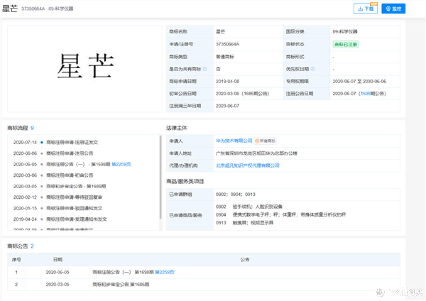The width and height of the screenshot is (426, 301).
Task: Click the 普通商标 trademark type value
Action: click(225, 56)
